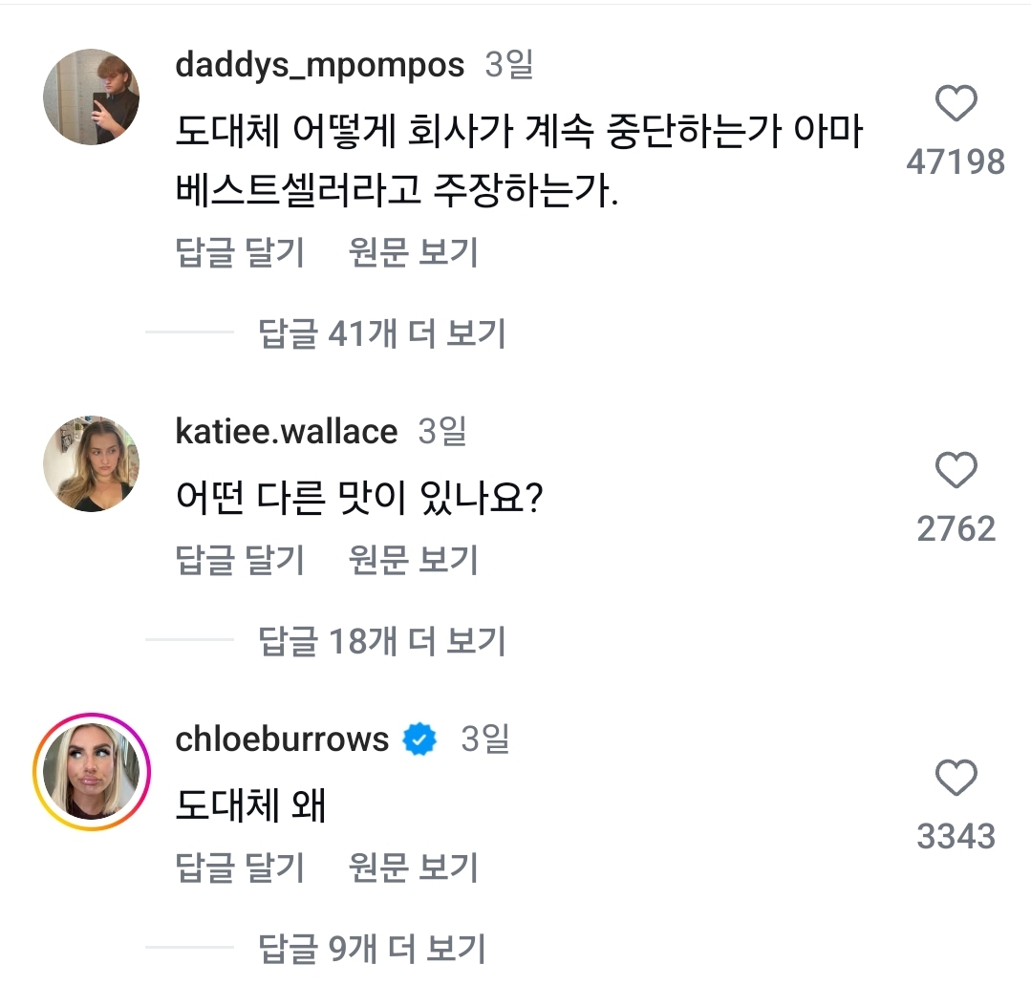Click the 47198 like count
The height and width of the screenshot is (1007, 1031).
point(956,162)
